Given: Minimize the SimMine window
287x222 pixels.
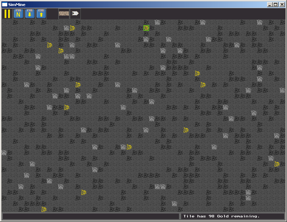Looking at the screenshot, I should click(269, 5).
